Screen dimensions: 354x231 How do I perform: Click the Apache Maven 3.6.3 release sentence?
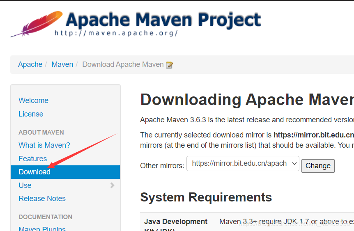[x=247, y=119]
